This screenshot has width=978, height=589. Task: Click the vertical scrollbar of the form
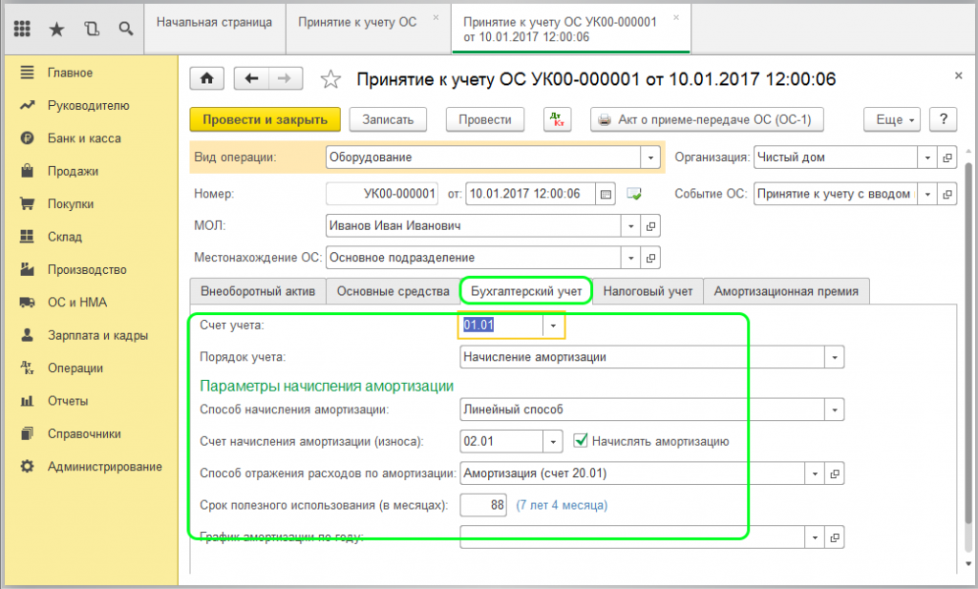pos(968,343)
